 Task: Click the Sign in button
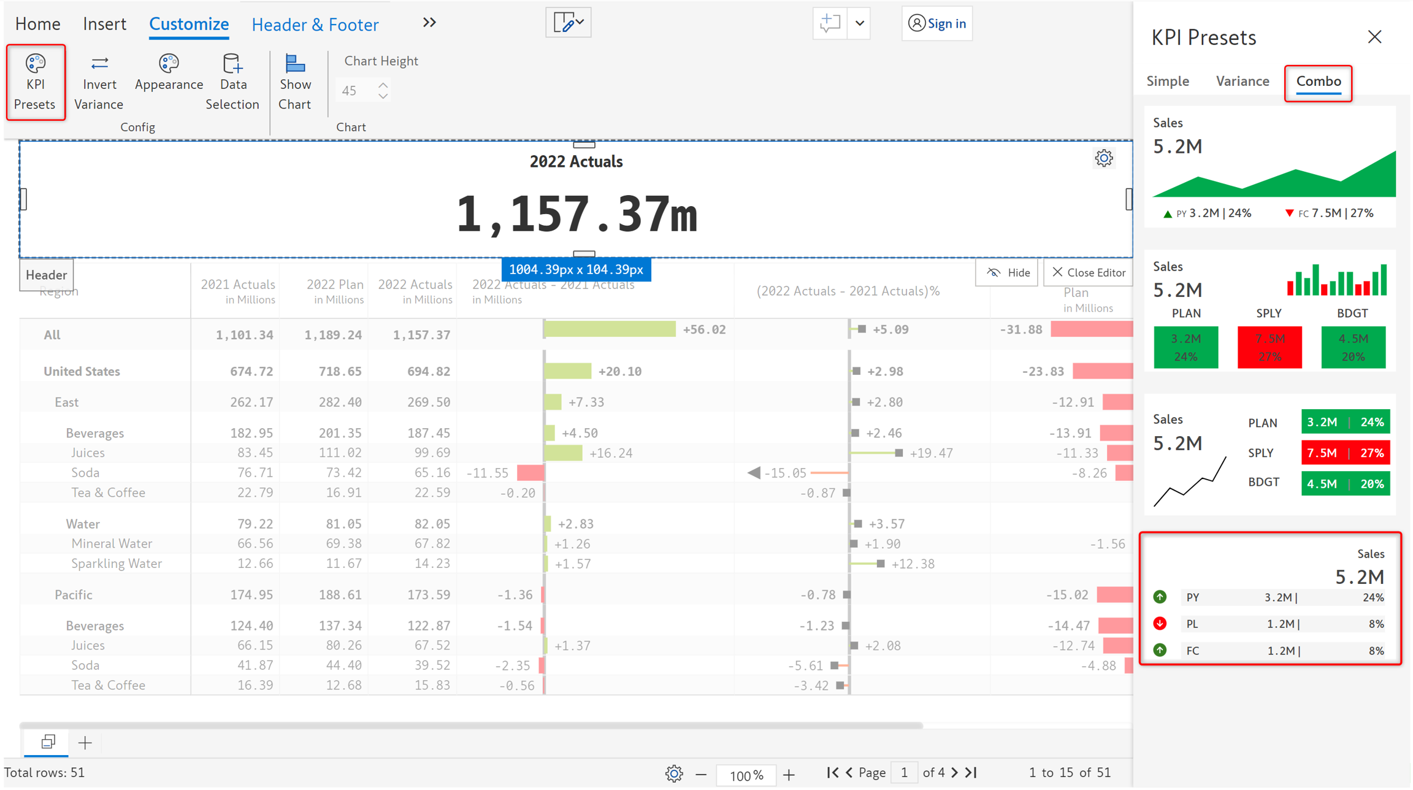coord(936,23)
